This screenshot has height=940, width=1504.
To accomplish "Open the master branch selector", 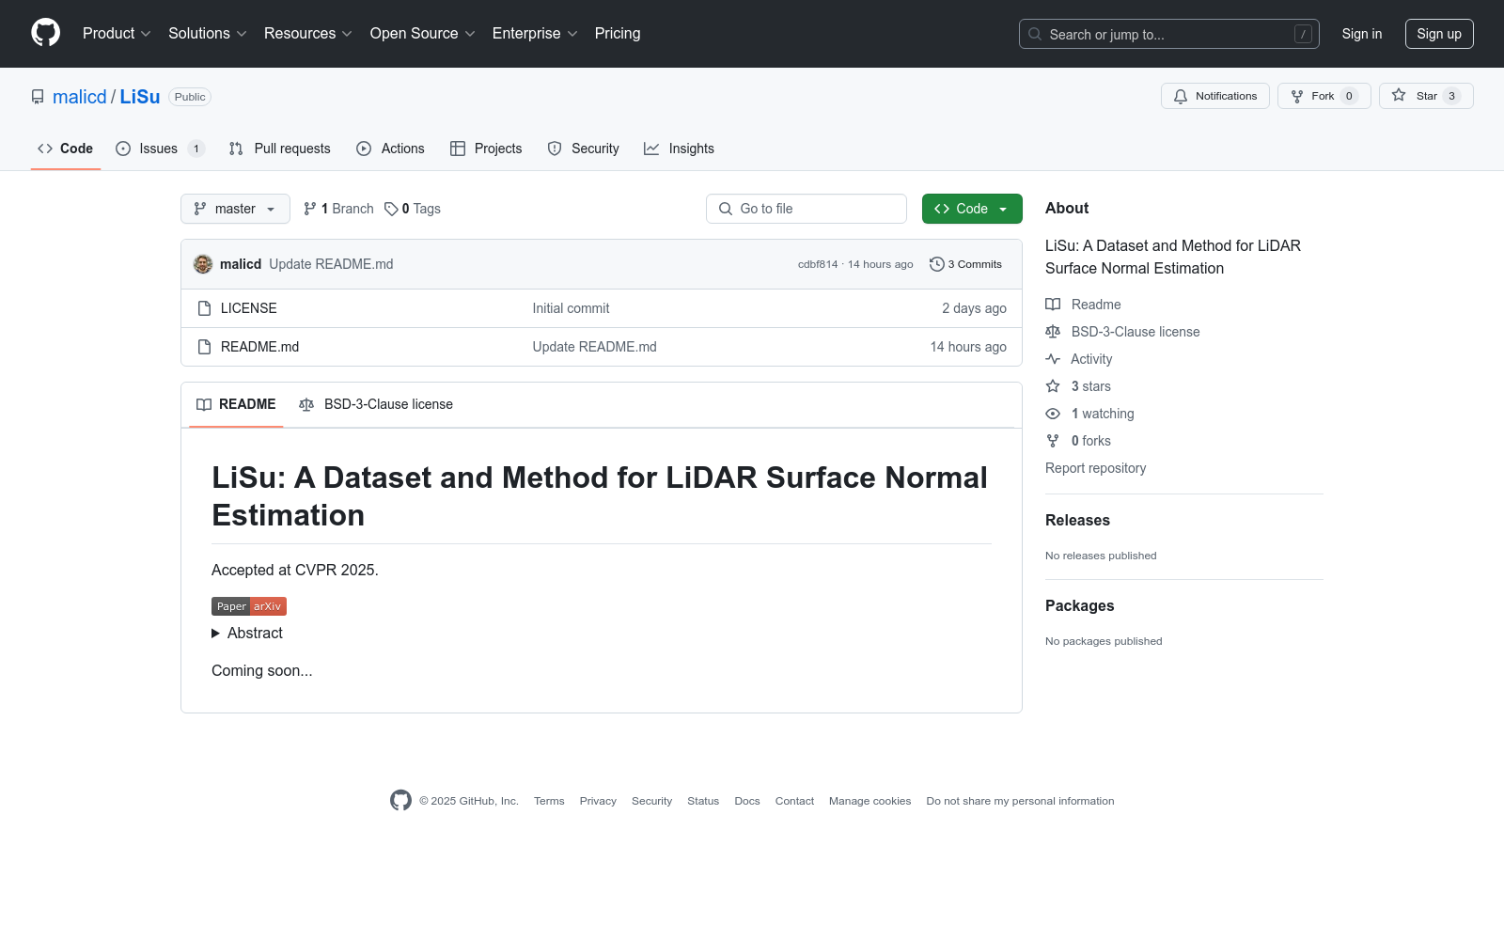I will coord(235,209).
